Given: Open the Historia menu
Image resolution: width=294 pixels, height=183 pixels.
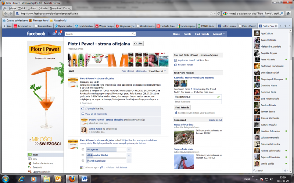Looking at the screenshot, I should point(32,8).
